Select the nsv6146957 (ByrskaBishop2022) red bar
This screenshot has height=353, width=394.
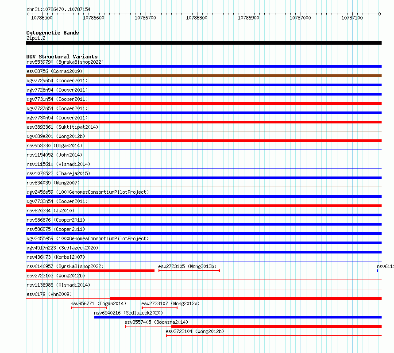click(90, 271)
